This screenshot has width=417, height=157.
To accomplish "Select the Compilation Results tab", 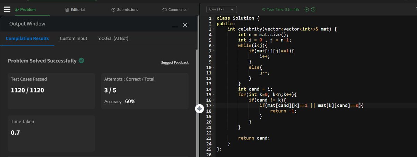I will coord(27,38).
